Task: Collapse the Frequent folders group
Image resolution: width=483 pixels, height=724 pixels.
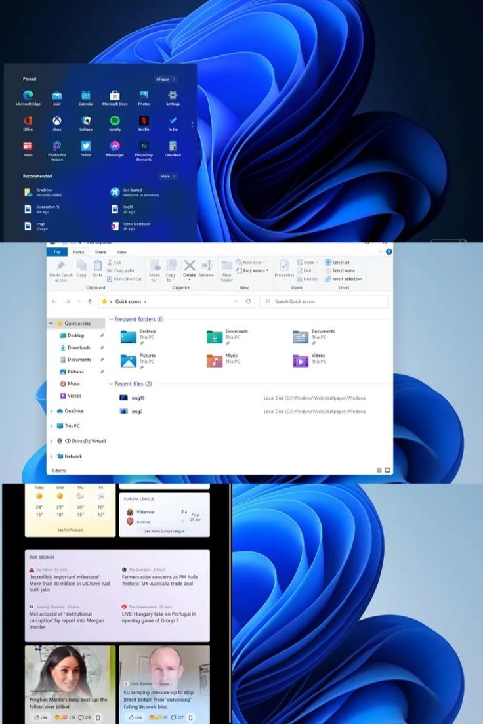Action: [x=111, y=320]
